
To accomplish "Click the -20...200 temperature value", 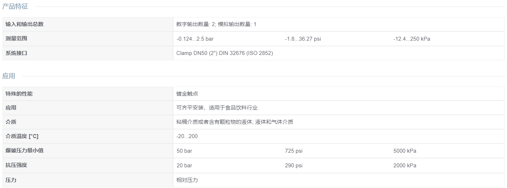I will [x=187, y=136].
